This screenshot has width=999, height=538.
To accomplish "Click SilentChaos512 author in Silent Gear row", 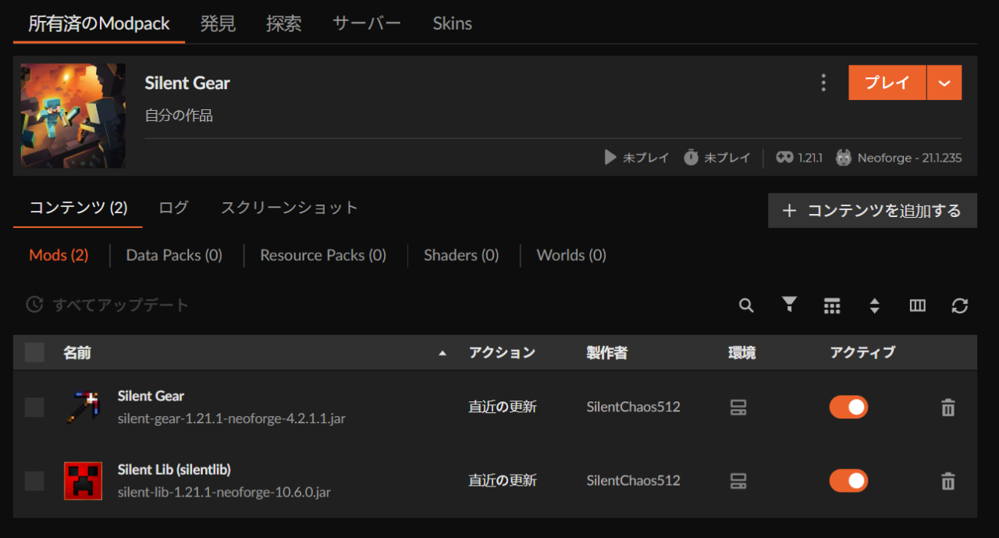I will click(x=634, y=407).
